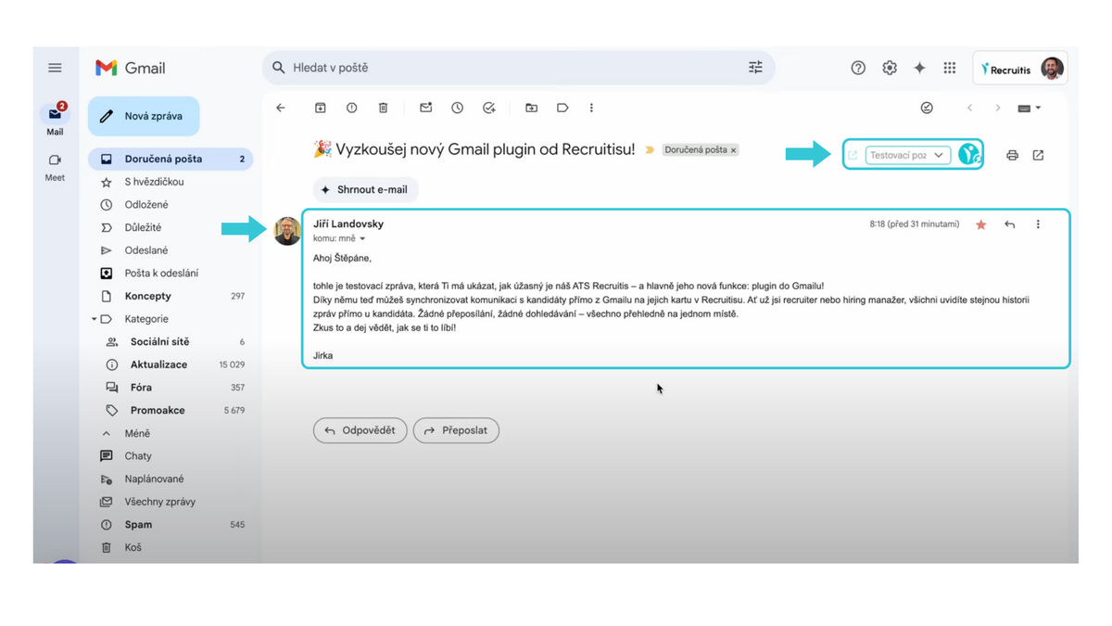Add the email to Tasks
Screen dimensions: 1112x626
[x=489, y=108]
